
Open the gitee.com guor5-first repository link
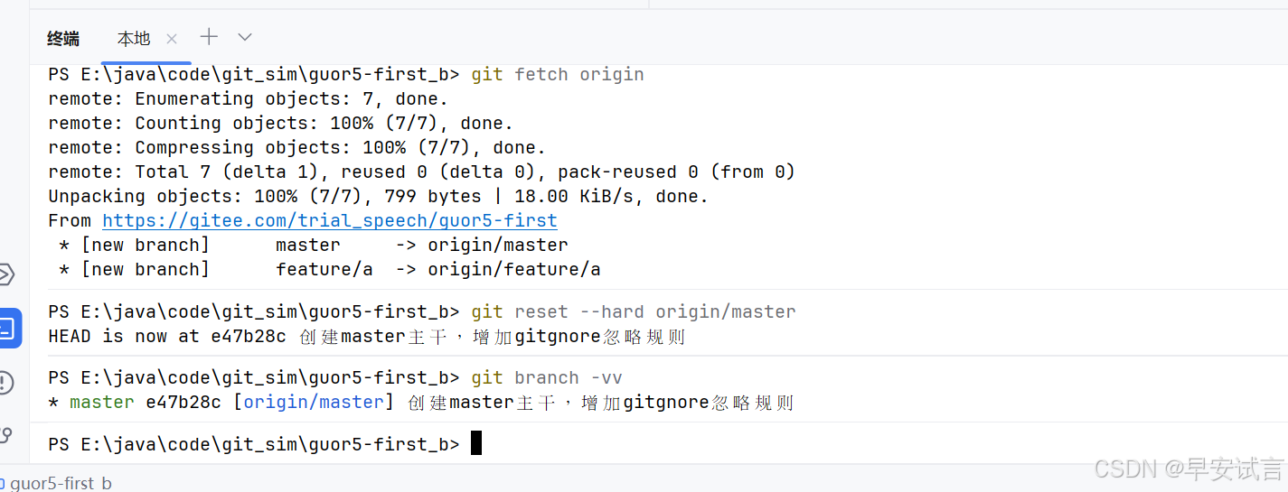pyautogui.click(x=330, y=220)
